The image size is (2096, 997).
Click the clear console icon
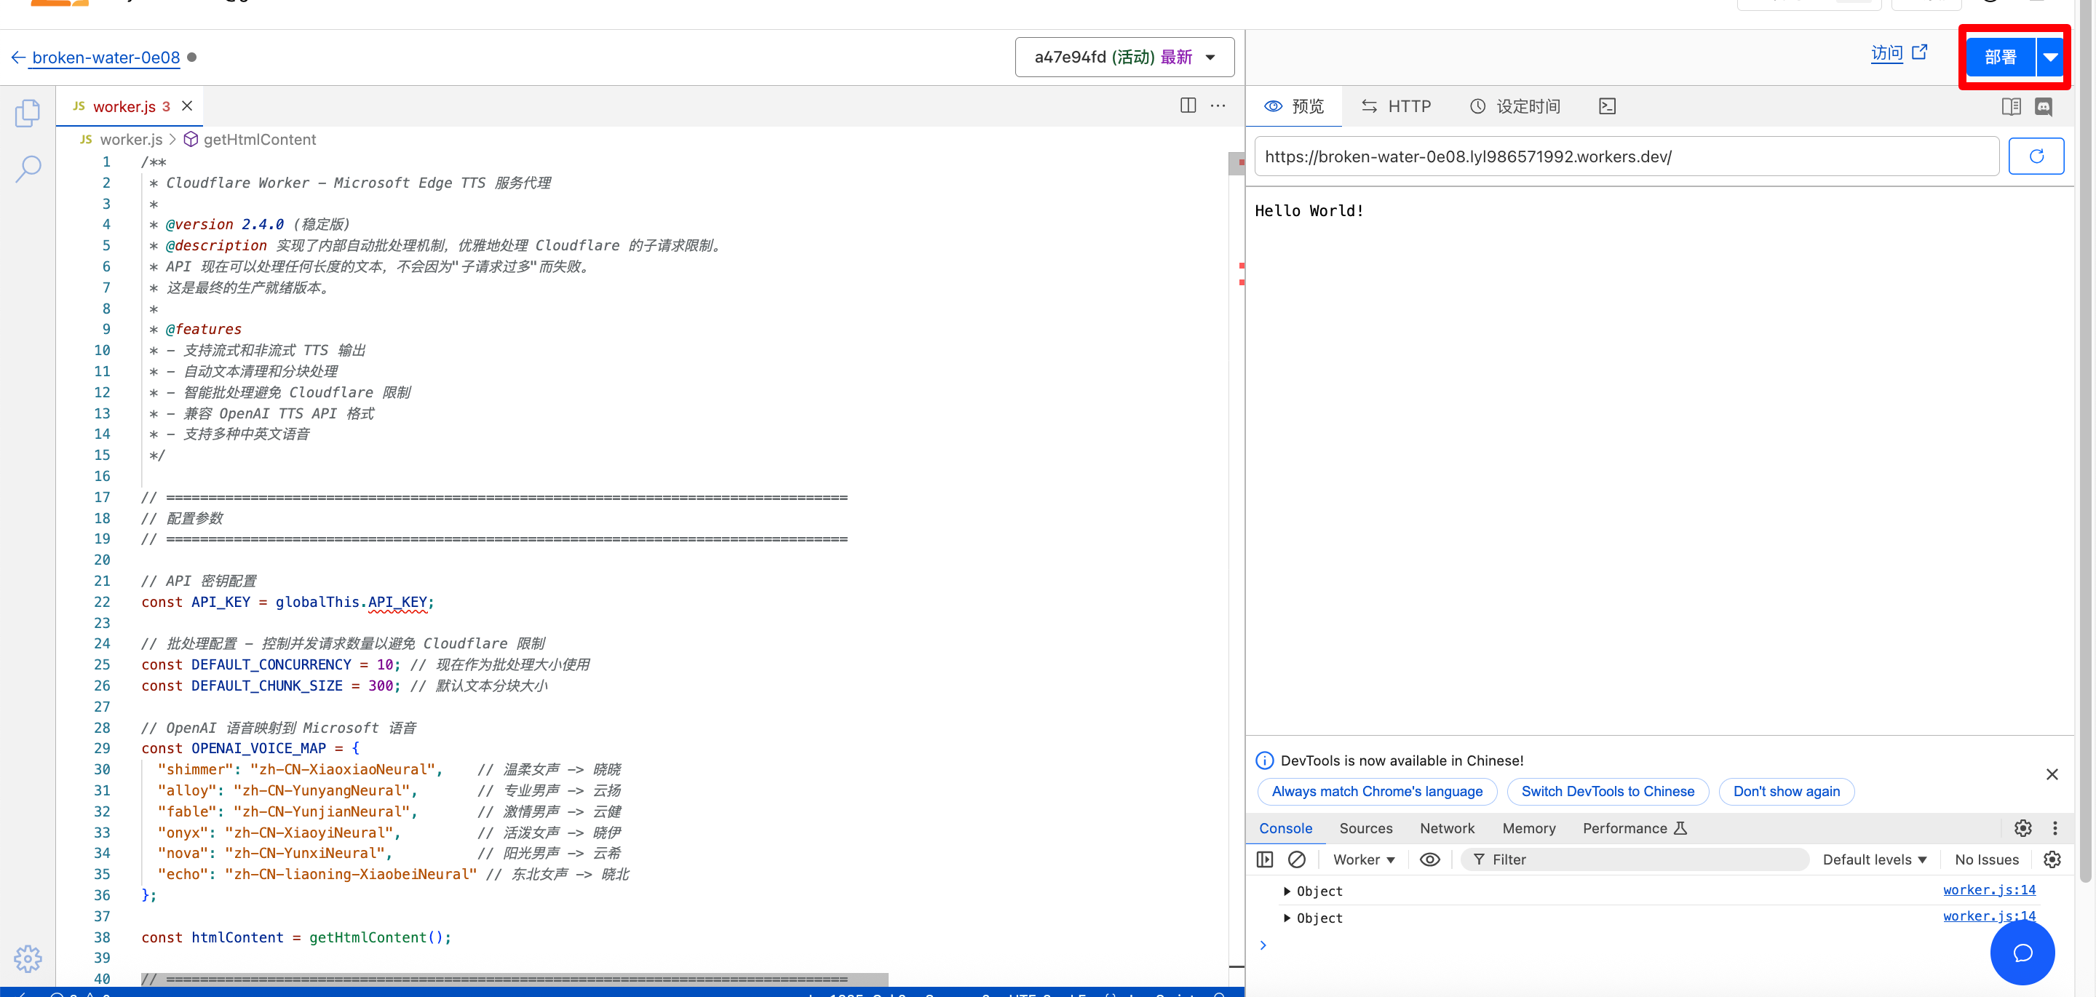[x=1296, y=859]
